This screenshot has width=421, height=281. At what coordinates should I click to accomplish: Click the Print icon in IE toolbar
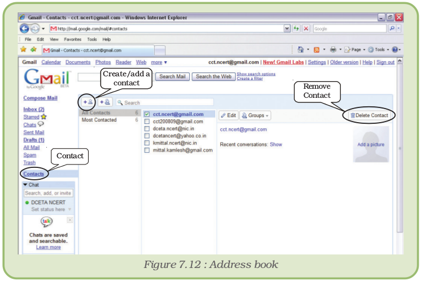pos(333,50)
